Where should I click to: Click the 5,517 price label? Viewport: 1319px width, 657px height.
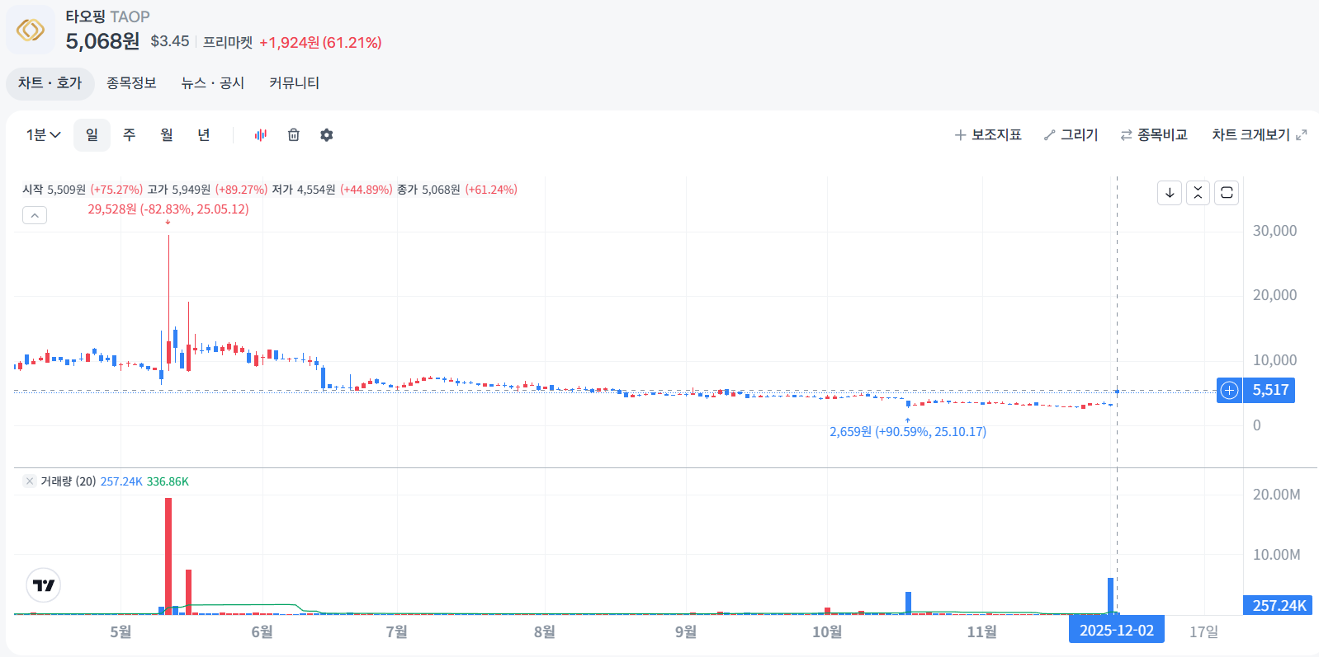[x=1270, y=391]
